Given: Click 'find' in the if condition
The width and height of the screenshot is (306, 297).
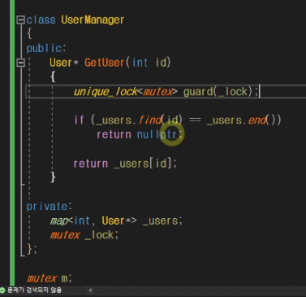Looking at the screenshot, I should click(x=151, y=120).
